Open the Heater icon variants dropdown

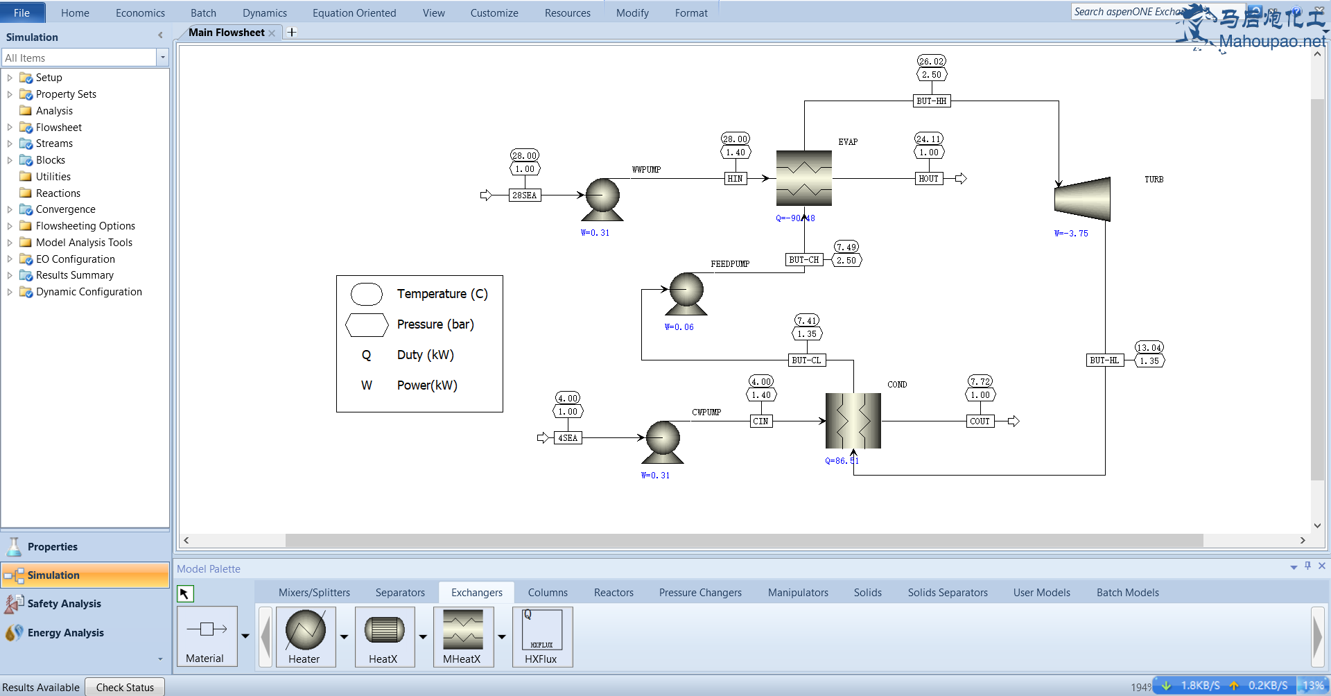(x=344, y=636)
